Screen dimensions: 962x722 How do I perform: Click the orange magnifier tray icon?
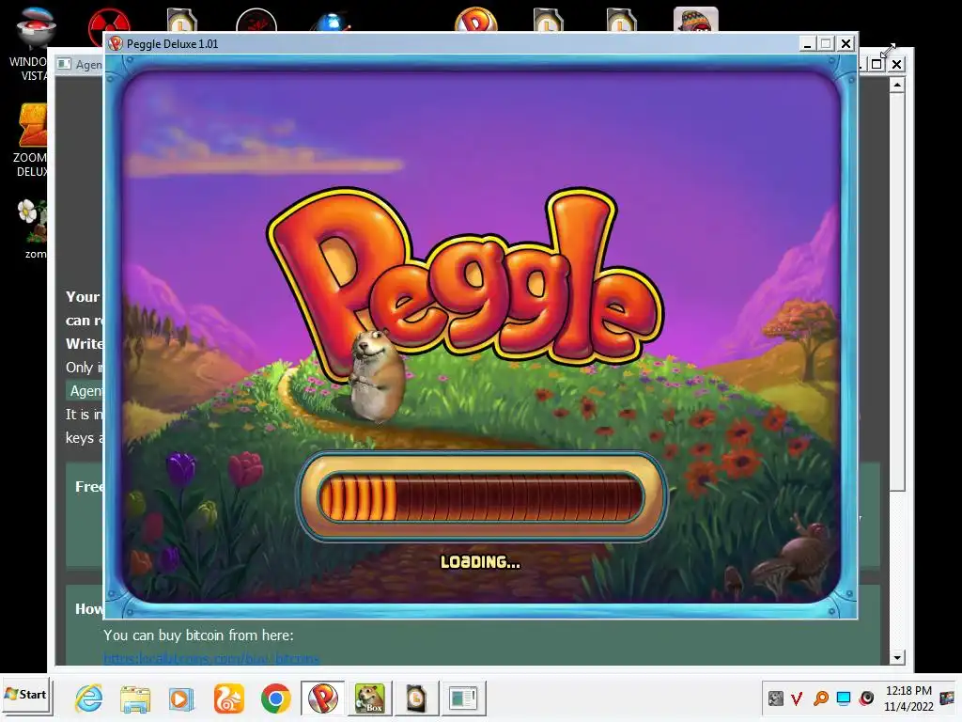(x=820, y=698)
